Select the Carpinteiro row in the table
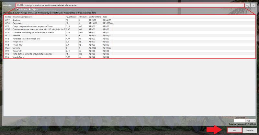Screen dimensions: 259x135 tap(19, 23)
